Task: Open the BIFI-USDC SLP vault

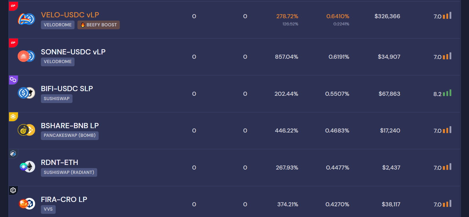Action: 67,89
